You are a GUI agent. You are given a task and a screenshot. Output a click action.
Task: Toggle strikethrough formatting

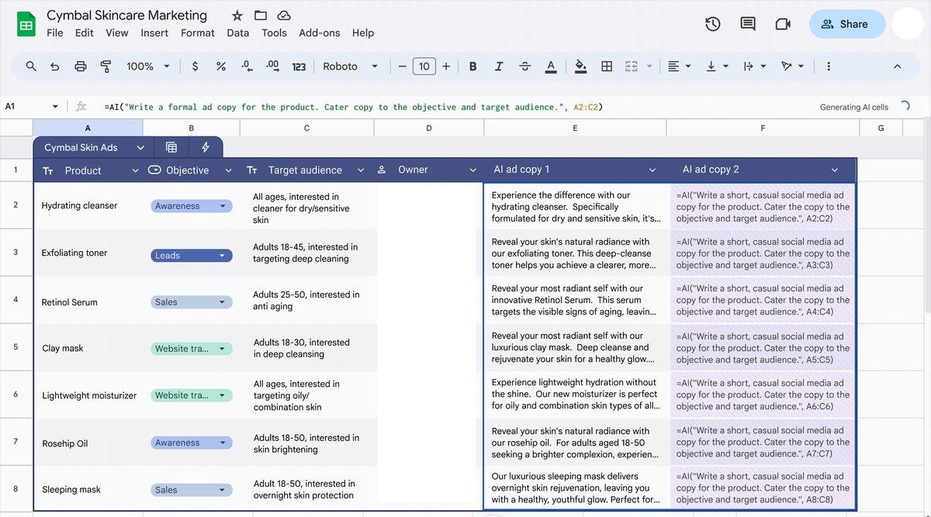point(524,67)
